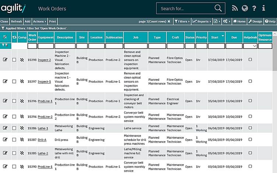Image resolution: width=277 pixels, height=173 pixels.
Task: Click the RSS feed icon
Action: pyautogui.click(x=235, y=8)
